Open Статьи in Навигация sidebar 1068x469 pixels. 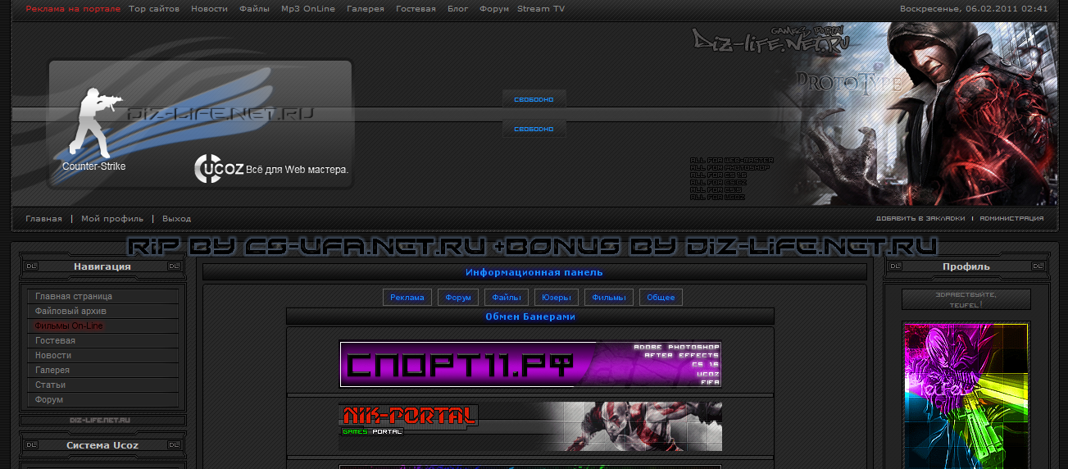pyautogui.click(x=103, y=385)
